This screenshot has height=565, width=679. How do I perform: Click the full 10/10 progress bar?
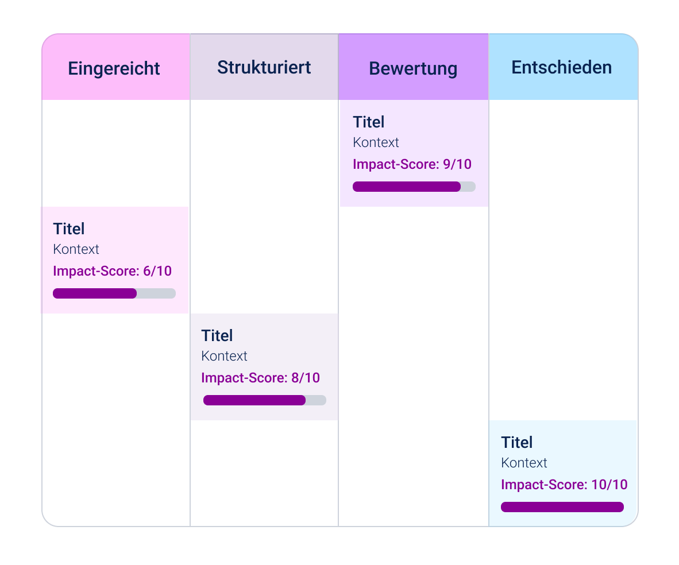coord(562,507)
